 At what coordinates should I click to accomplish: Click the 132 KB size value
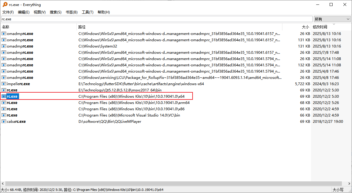tap(304, 65)
